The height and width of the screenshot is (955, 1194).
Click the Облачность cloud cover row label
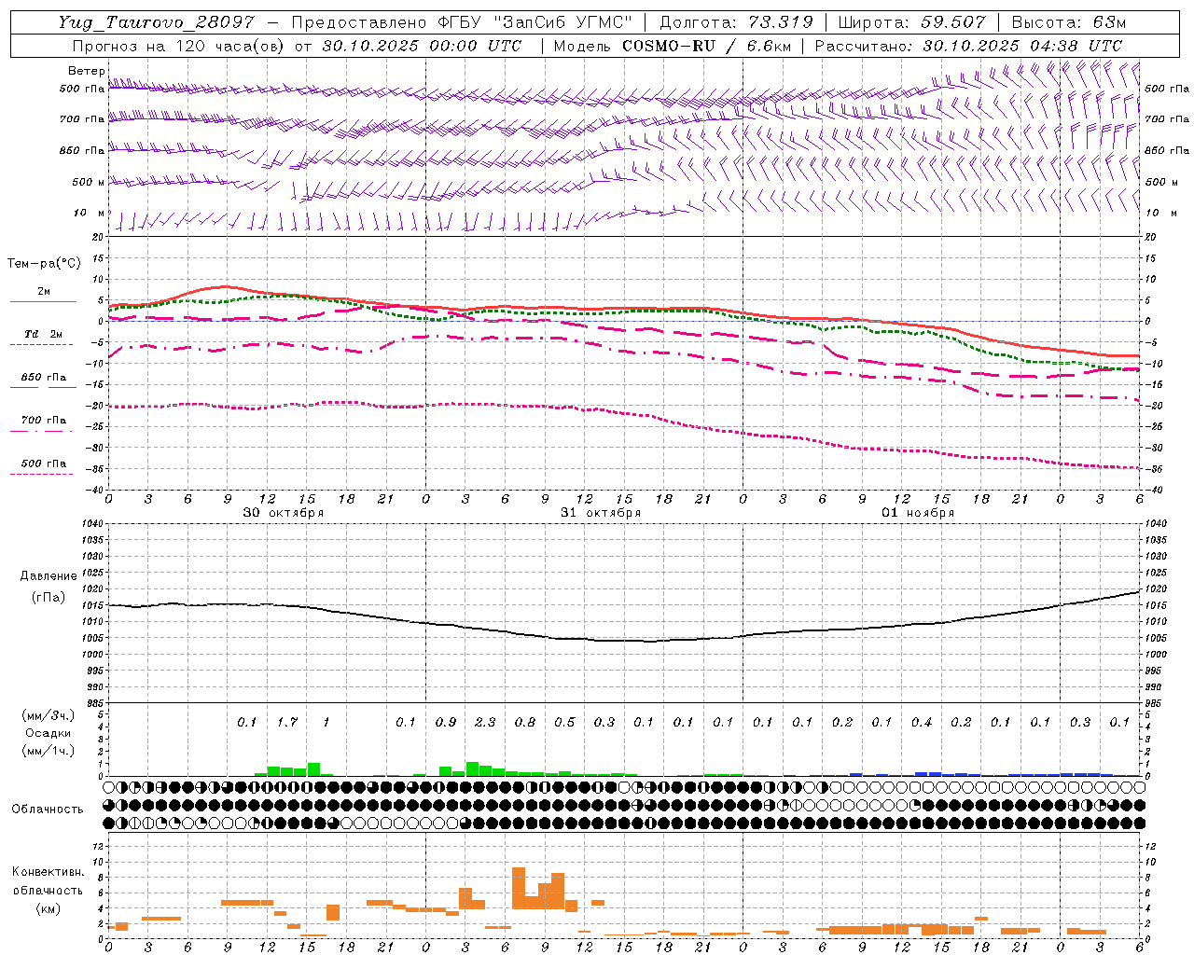[x=47, y=809]
